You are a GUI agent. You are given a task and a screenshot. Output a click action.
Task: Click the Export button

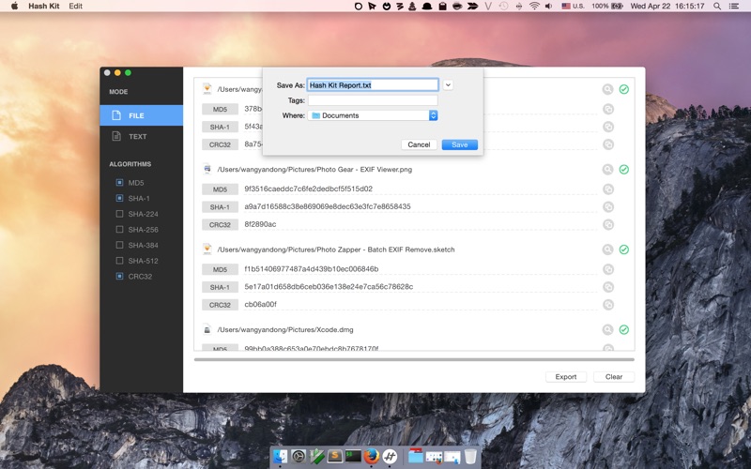566,377
